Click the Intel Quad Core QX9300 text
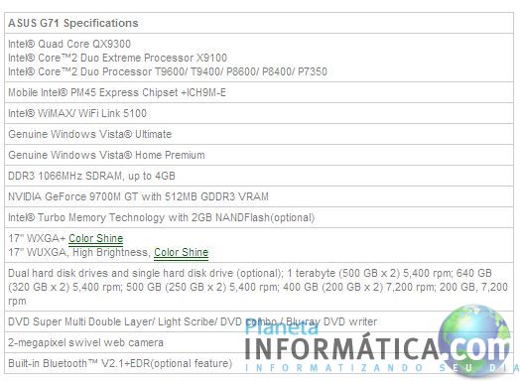The height and width of the screenshot is (381, 520). 69,44
